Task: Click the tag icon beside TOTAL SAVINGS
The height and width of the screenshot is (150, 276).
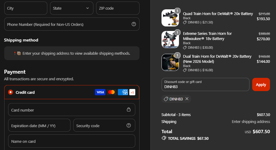Action: [164, 138]
